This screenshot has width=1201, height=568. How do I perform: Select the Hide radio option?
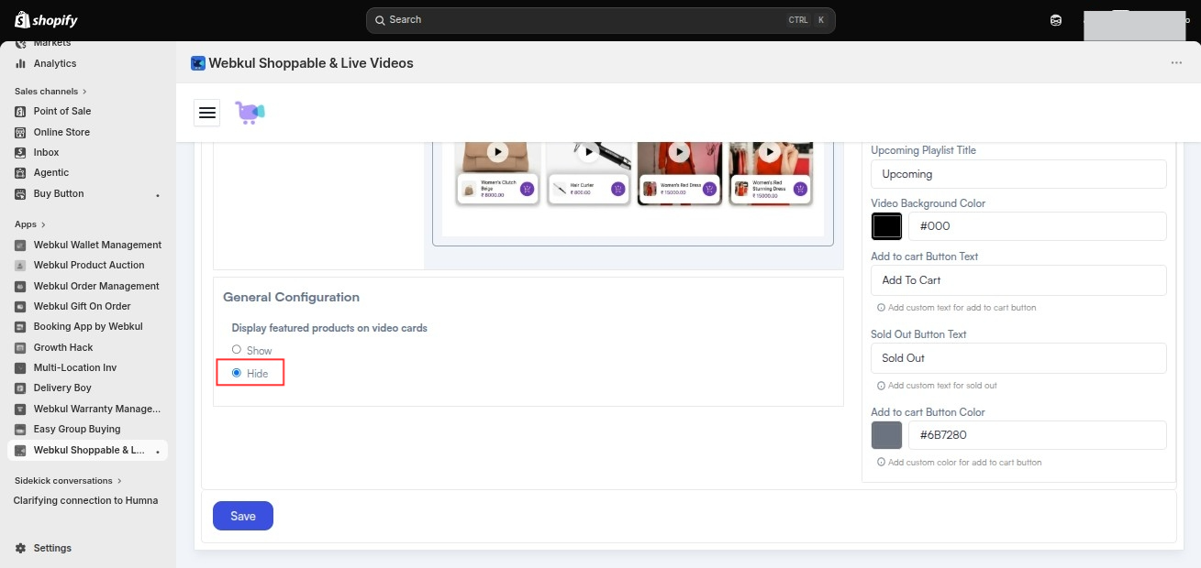coord(237,373)
